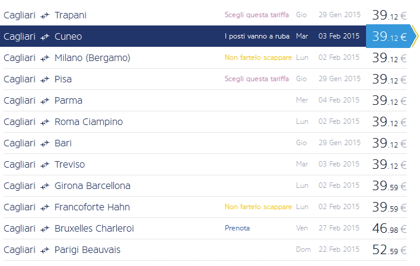Select the Girona Barcellona destination row
The image size is (420, 266).
[x=92, y=186]
